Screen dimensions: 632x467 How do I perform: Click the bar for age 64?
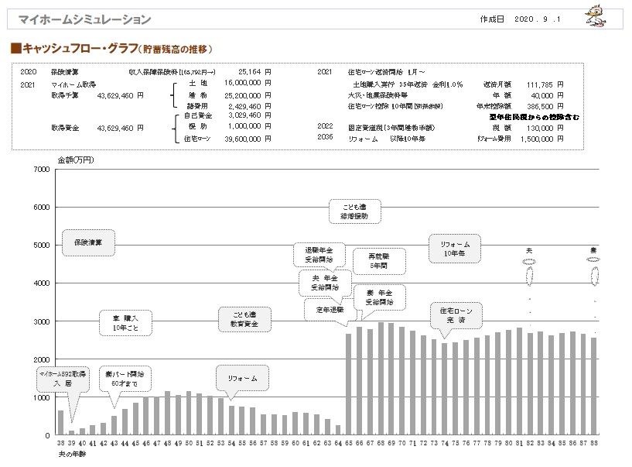tap(338, 430)
